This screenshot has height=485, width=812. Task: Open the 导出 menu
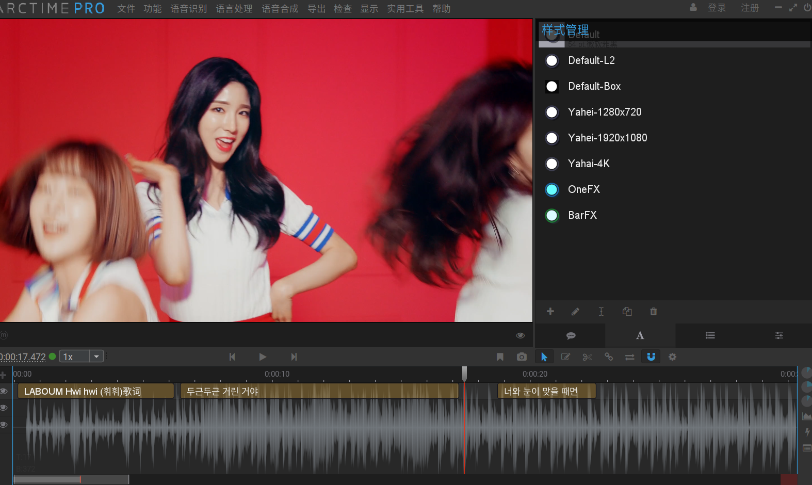pyautogui.click(x=316, y=9)
